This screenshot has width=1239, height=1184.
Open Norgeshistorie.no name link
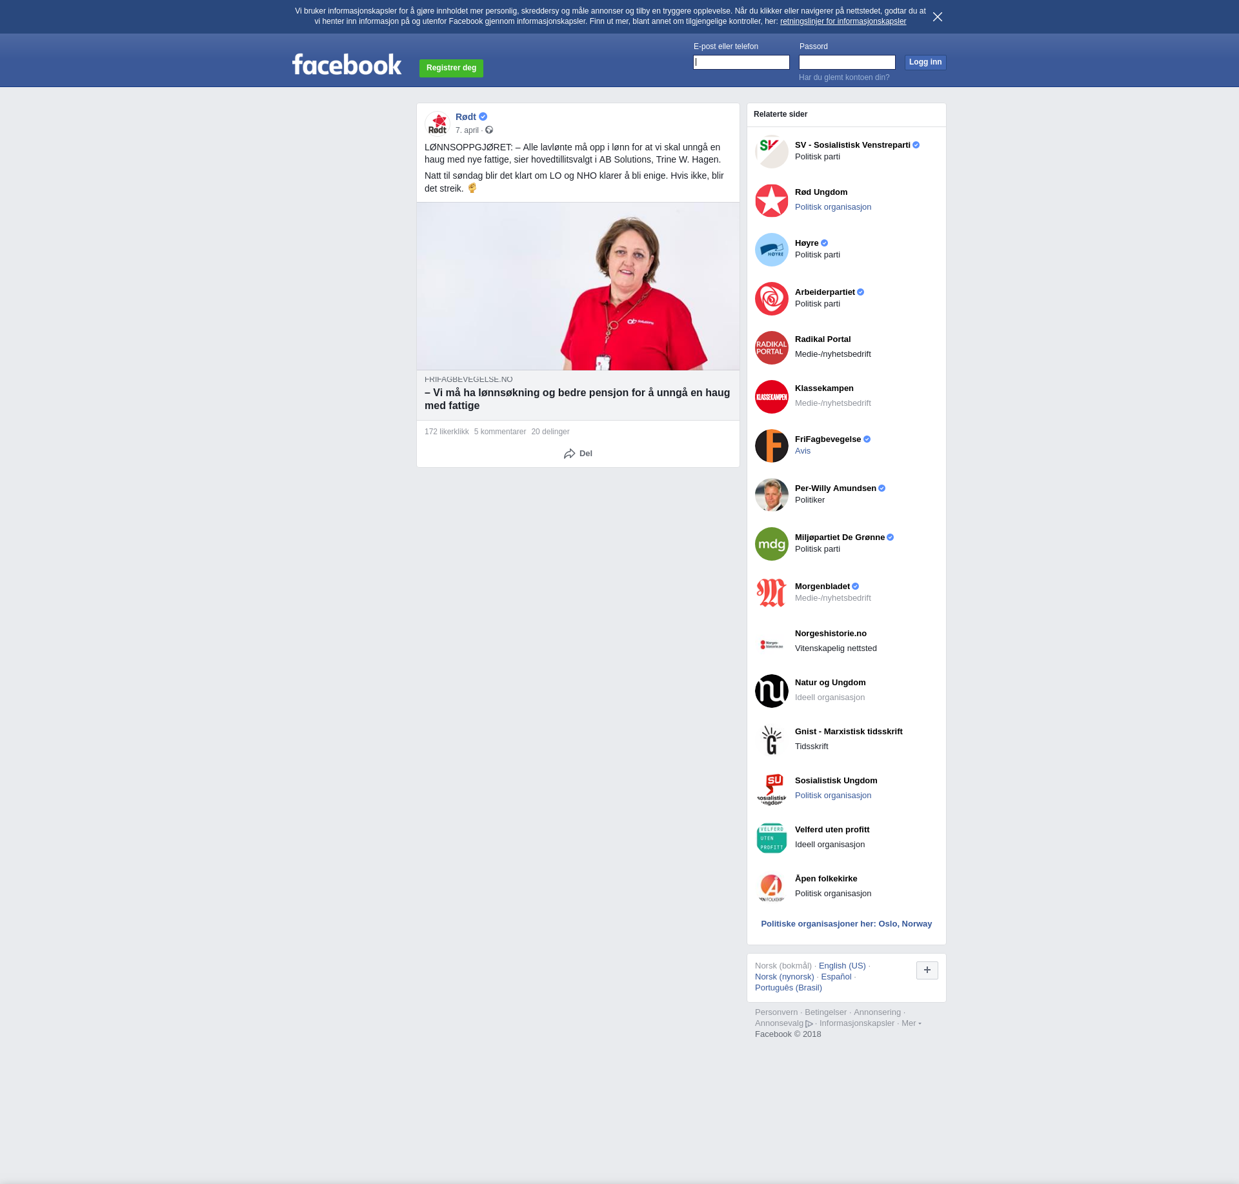click(x=831, y=634)
